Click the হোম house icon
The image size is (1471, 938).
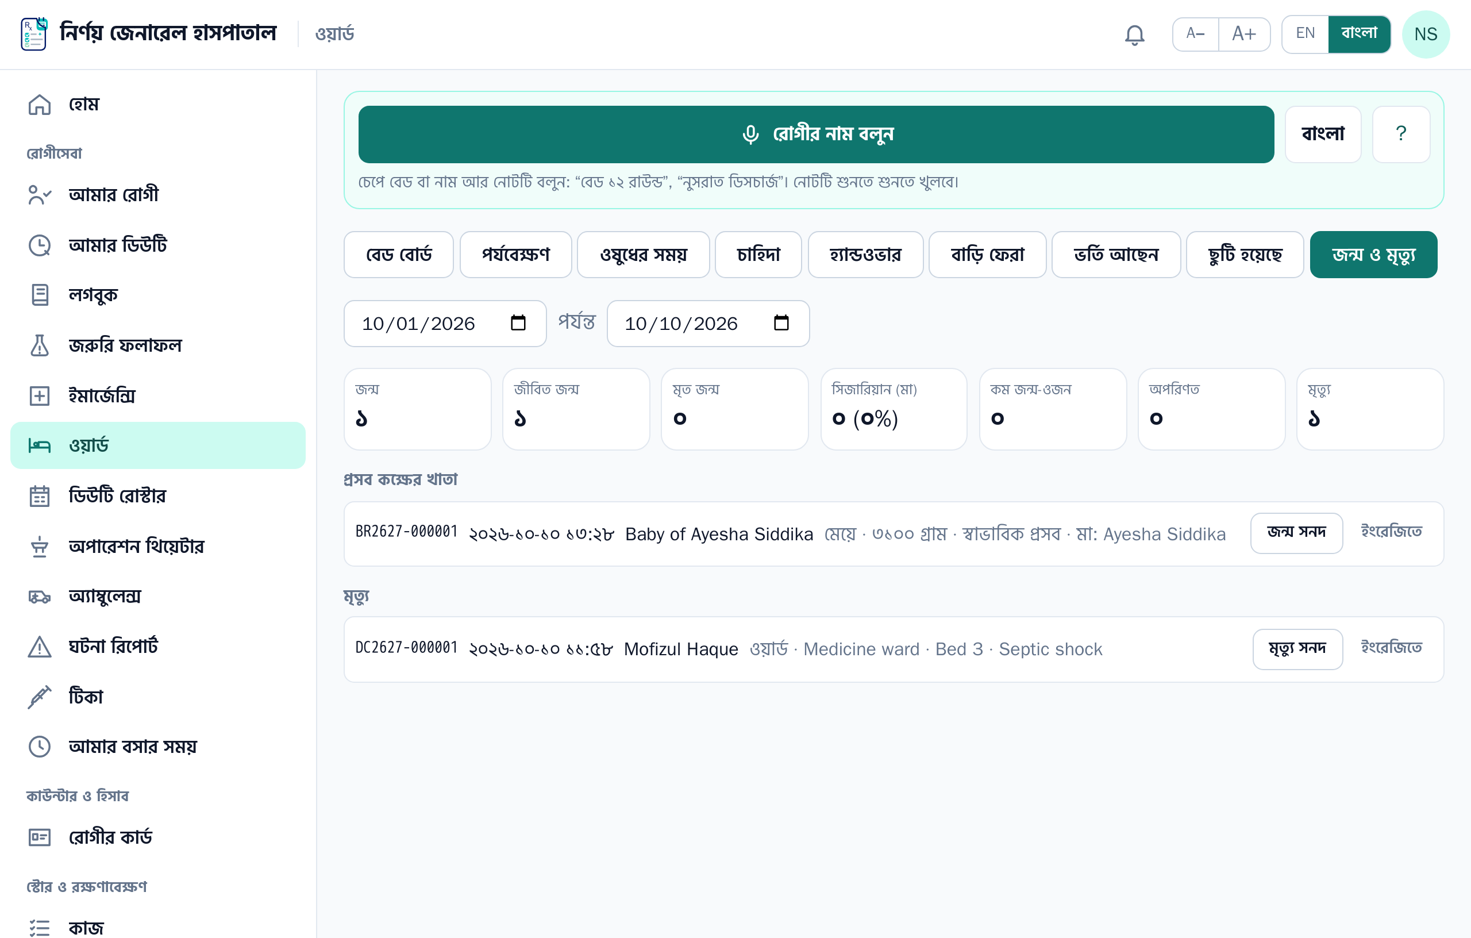pos(40,105)
